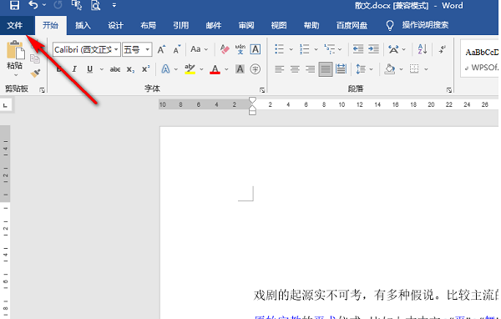The height and width of the screenshot is (319, 501).
Task: Click the Clear Formatting eraser icon
Action: (x=225, y=49)
